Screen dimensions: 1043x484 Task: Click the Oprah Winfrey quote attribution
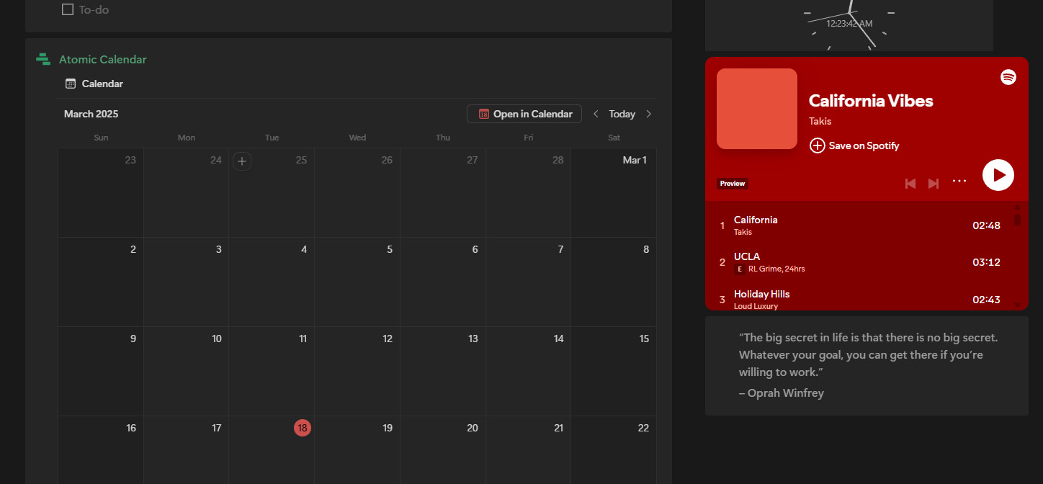(781, 393)
